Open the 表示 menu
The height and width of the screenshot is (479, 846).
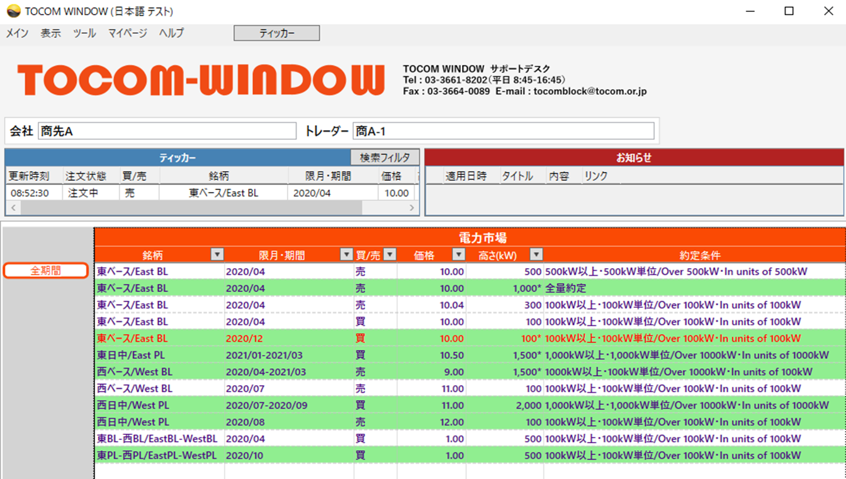(x=51, y=33)
